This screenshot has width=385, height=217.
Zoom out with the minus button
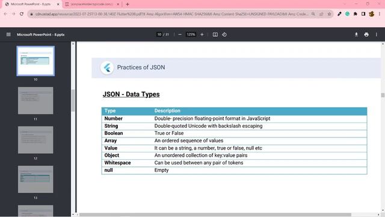[x=180, y=34]
